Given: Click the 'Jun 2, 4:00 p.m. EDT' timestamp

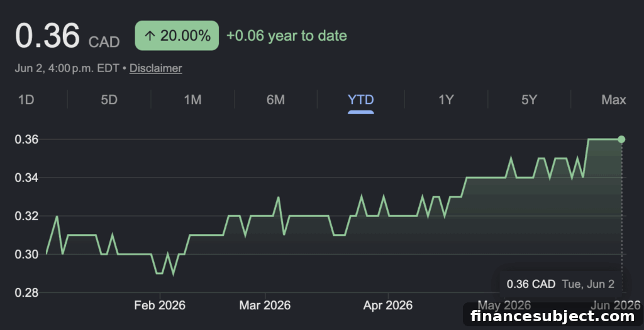Looking at the screenshot, I should pos(68,68).
